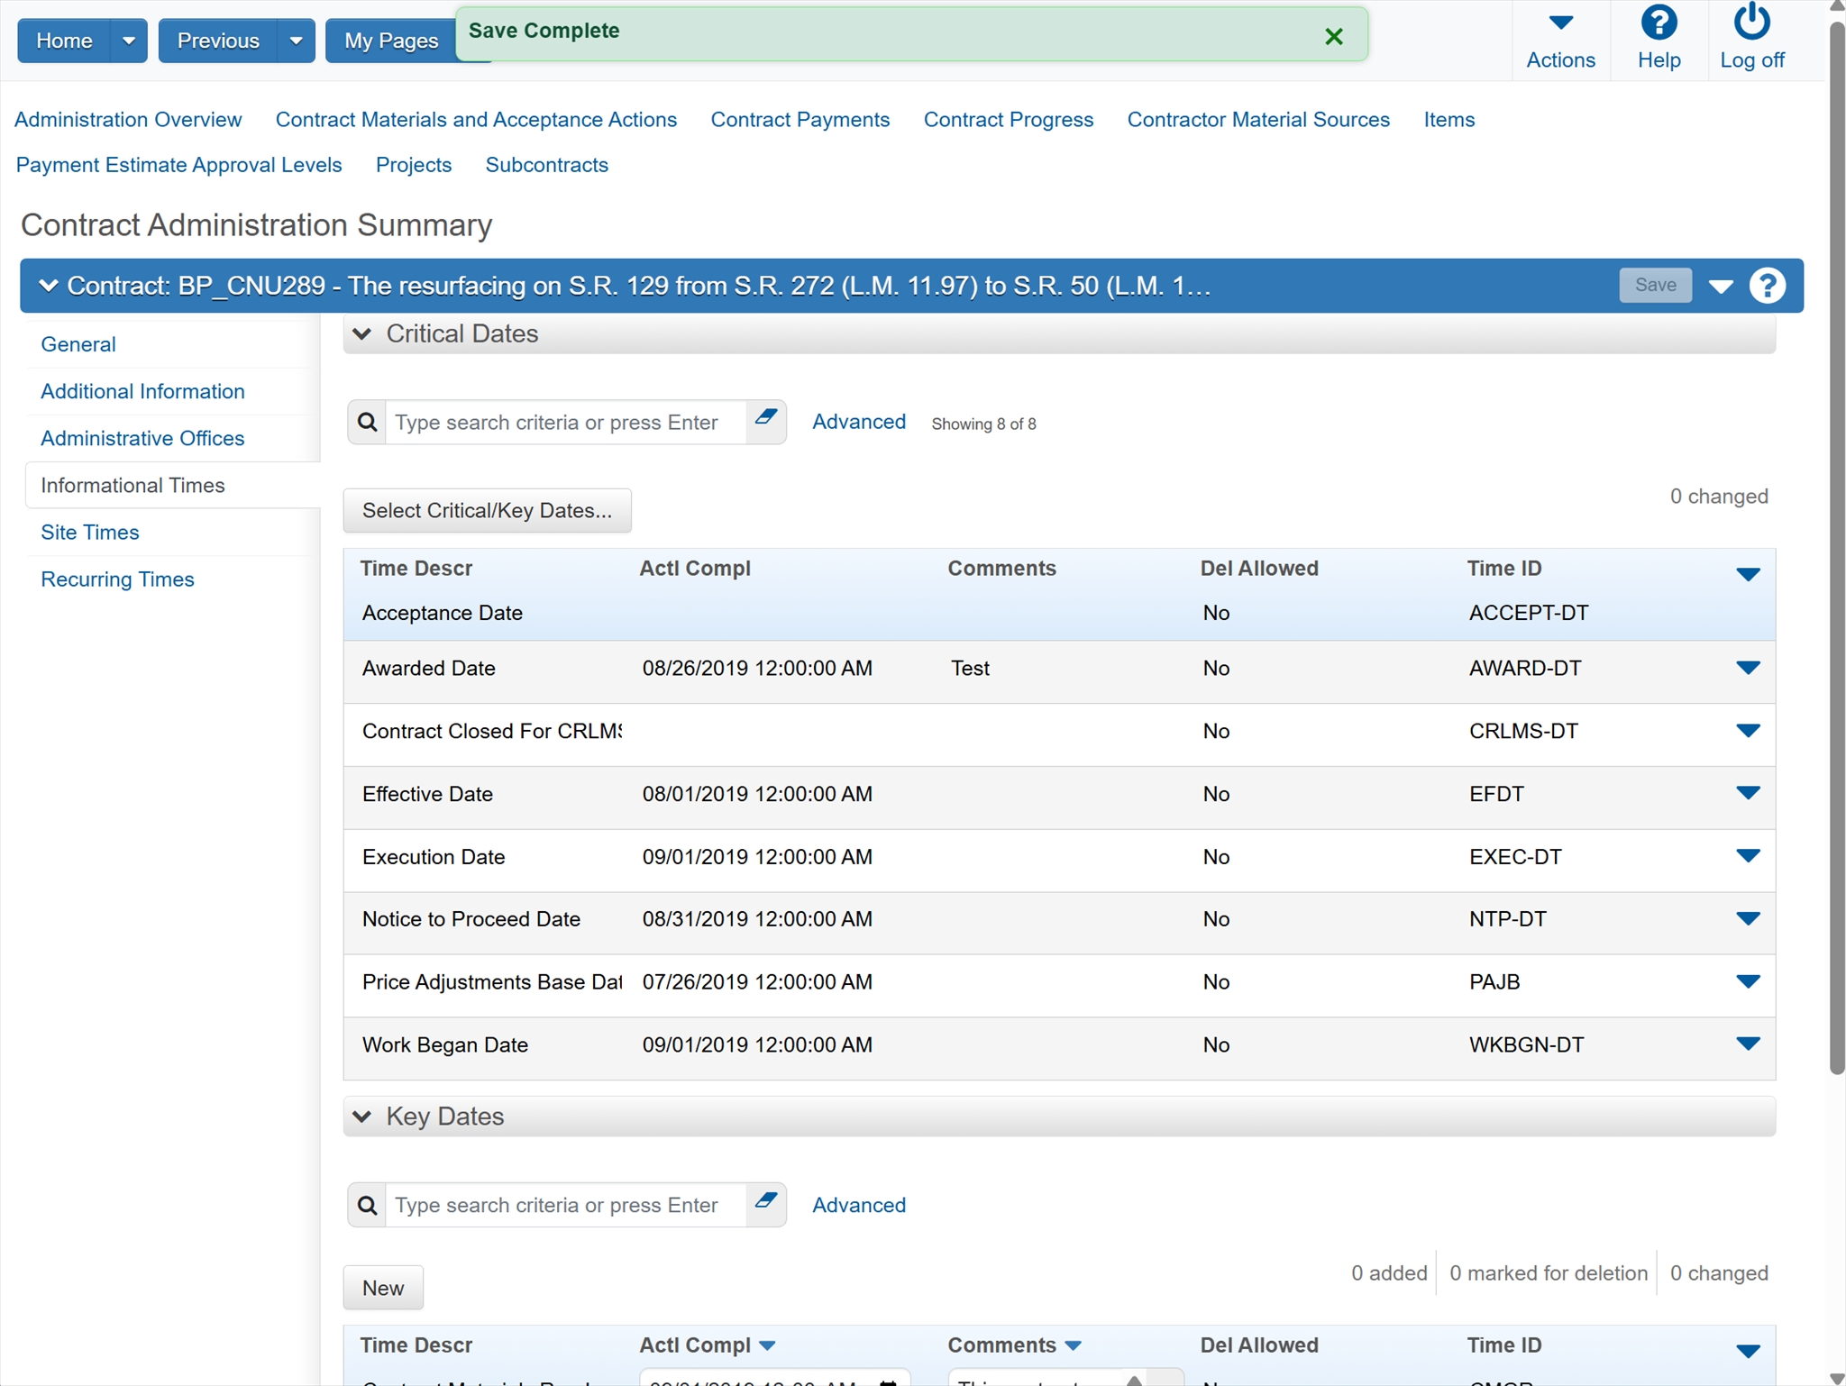1846x1386 pixels.
Task: Click Select Critical/Key Dates button
Action: (x=487, y=511)
